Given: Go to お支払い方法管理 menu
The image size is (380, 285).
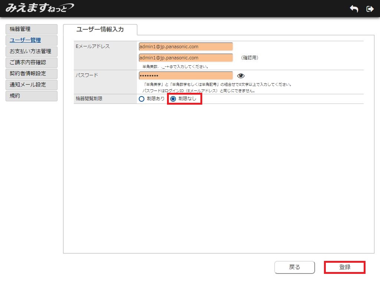Looking at the screenshot, I should pos(32,52).
